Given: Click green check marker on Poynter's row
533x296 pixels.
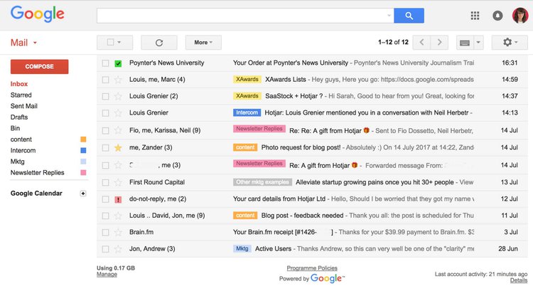Looking at the screenshot, I should (x=118, y=63).
